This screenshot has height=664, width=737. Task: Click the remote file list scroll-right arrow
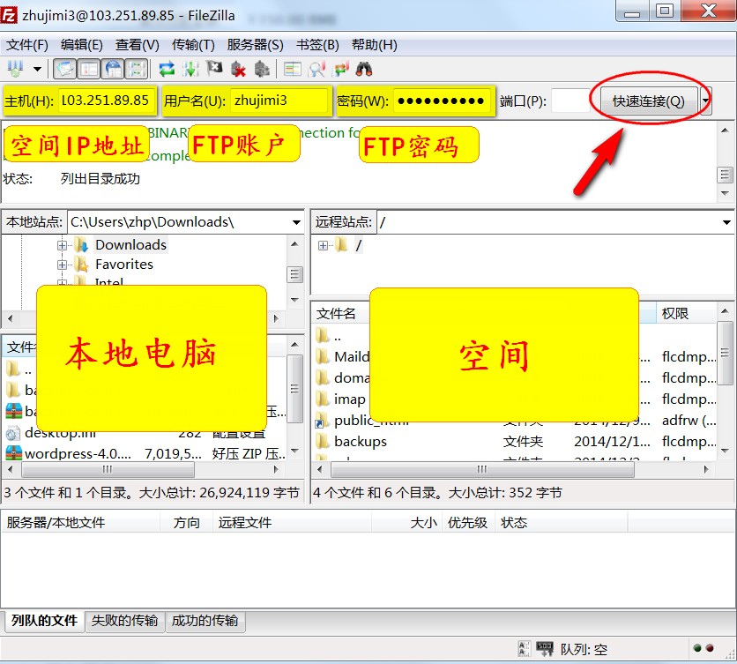pos(706,469)
